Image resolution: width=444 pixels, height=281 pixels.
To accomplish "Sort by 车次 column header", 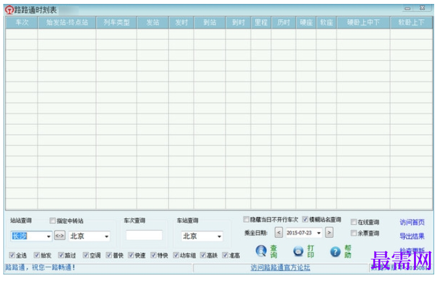I will [x=22, y=22].
